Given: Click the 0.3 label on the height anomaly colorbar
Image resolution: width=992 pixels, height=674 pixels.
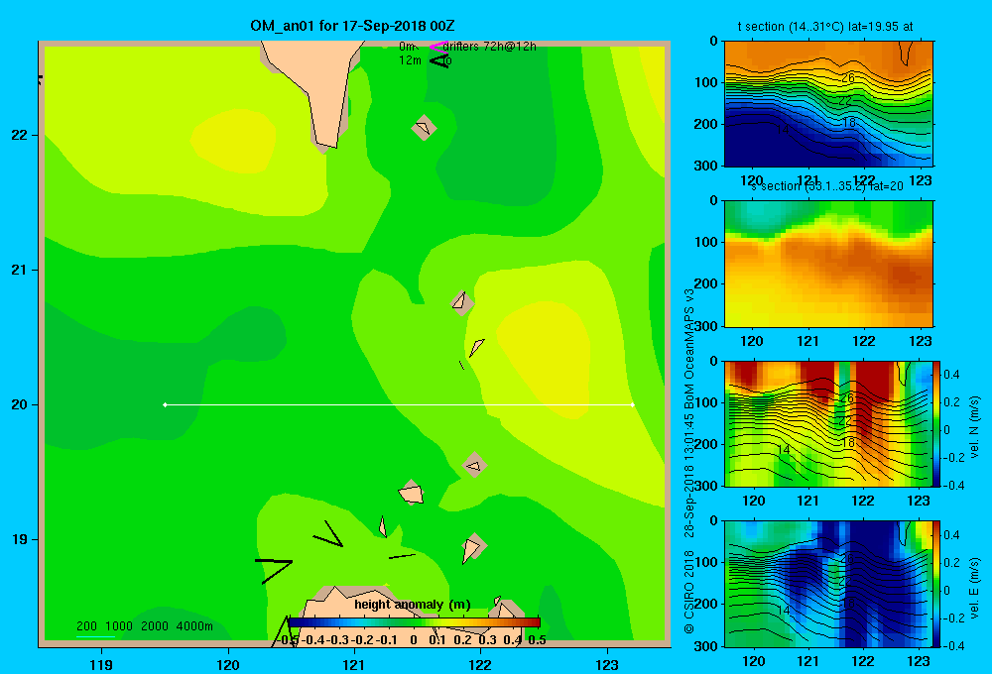Looking at the screenshot, I should (x=487, y=640).
